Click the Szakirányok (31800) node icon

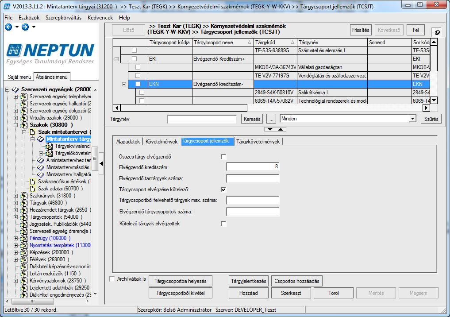pyautogui.click(x=24, y=196)
